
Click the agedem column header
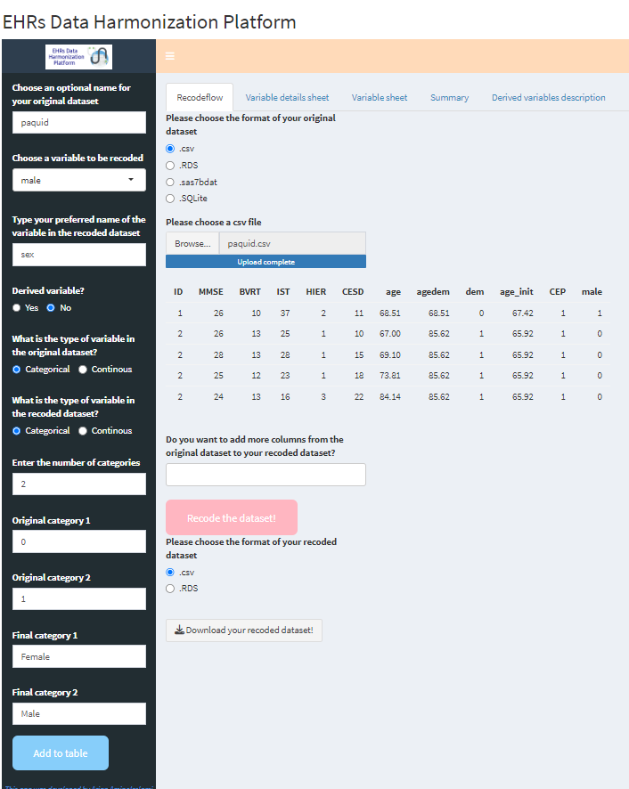coord(433,292)
